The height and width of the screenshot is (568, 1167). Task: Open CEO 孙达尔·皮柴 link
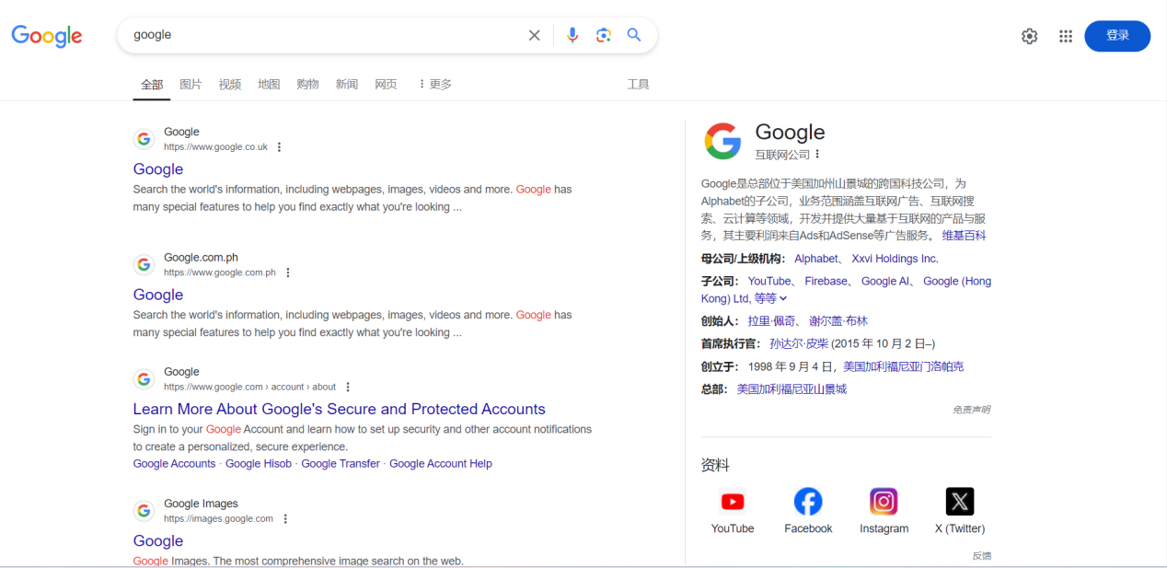(799, 343)
